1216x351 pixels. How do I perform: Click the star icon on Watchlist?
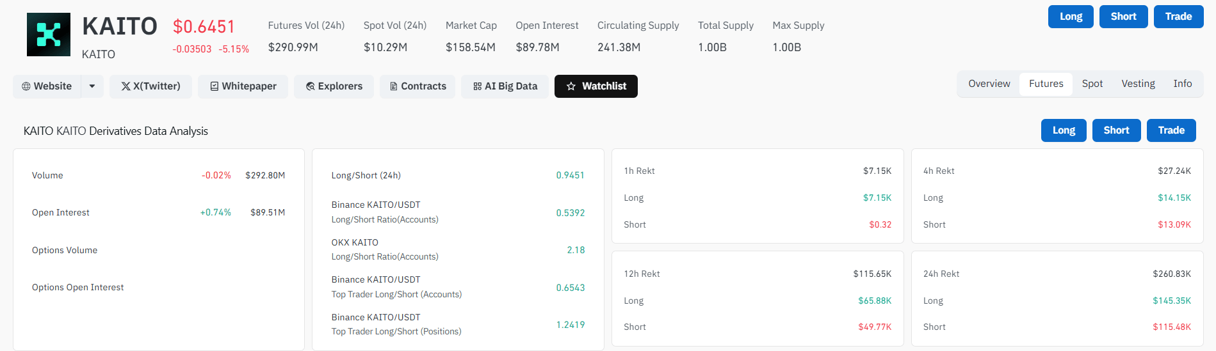pos(571,86)
